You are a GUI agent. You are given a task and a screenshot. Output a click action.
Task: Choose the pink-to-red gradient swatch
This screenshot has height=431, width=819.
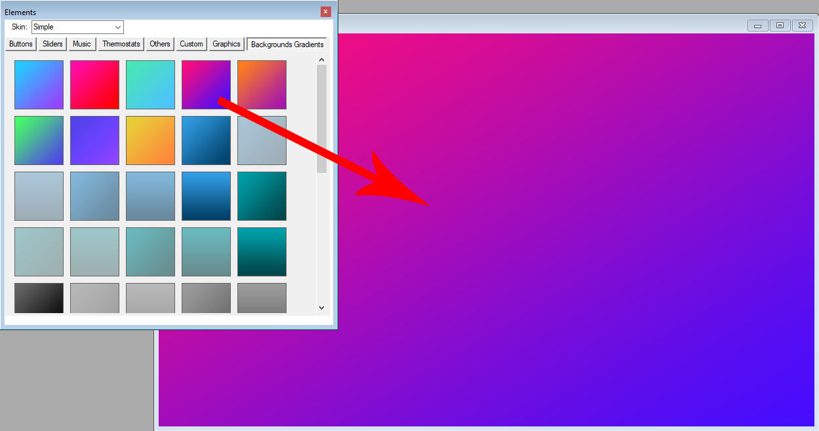click(x=94, y=84)
